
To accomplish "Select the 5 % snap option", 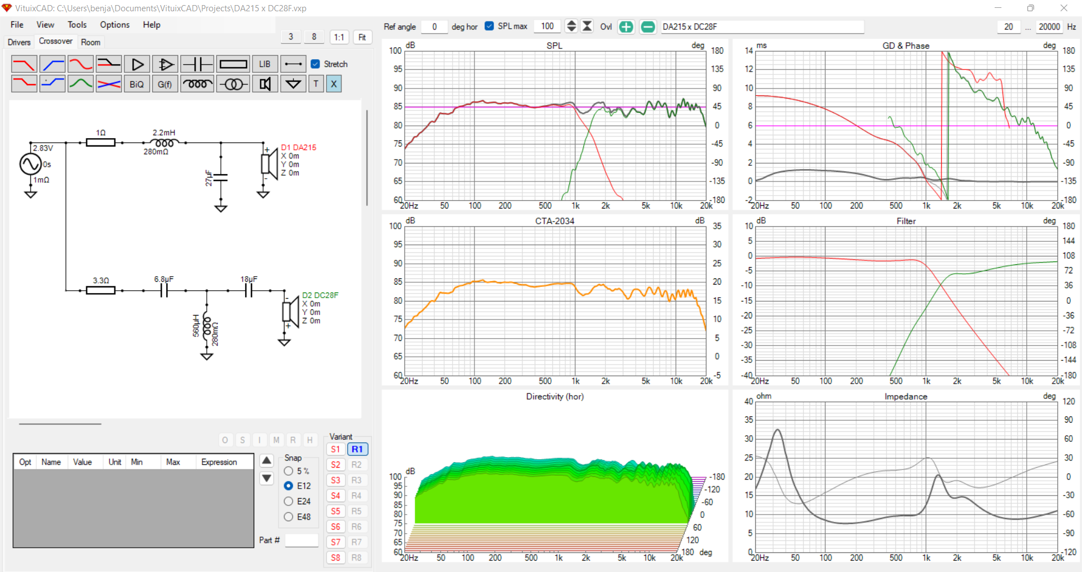I will pyautogui.click(x=289, y=471).
